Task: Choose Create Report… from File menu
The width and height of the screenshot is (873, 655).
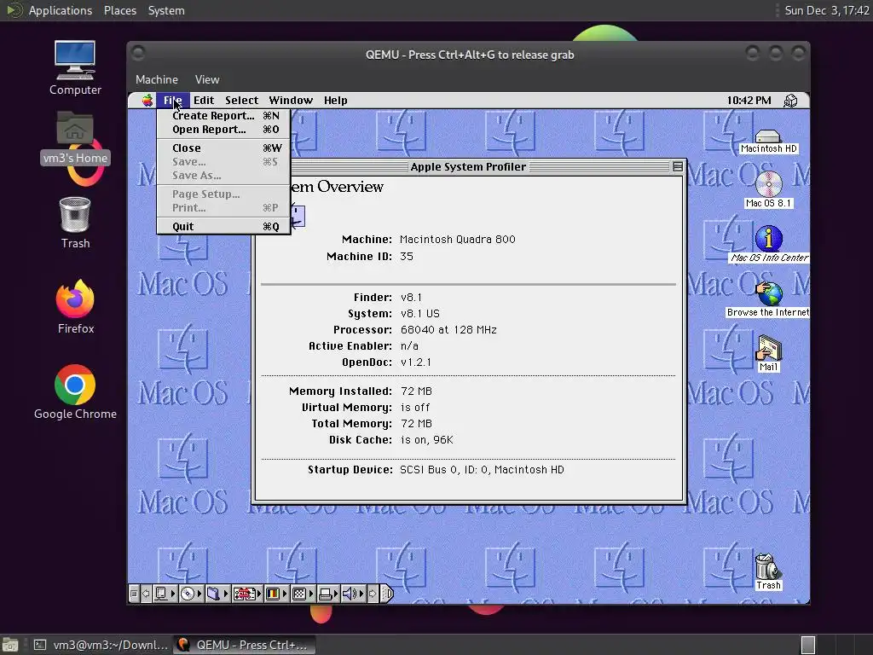Action: (x=224, y=116)
